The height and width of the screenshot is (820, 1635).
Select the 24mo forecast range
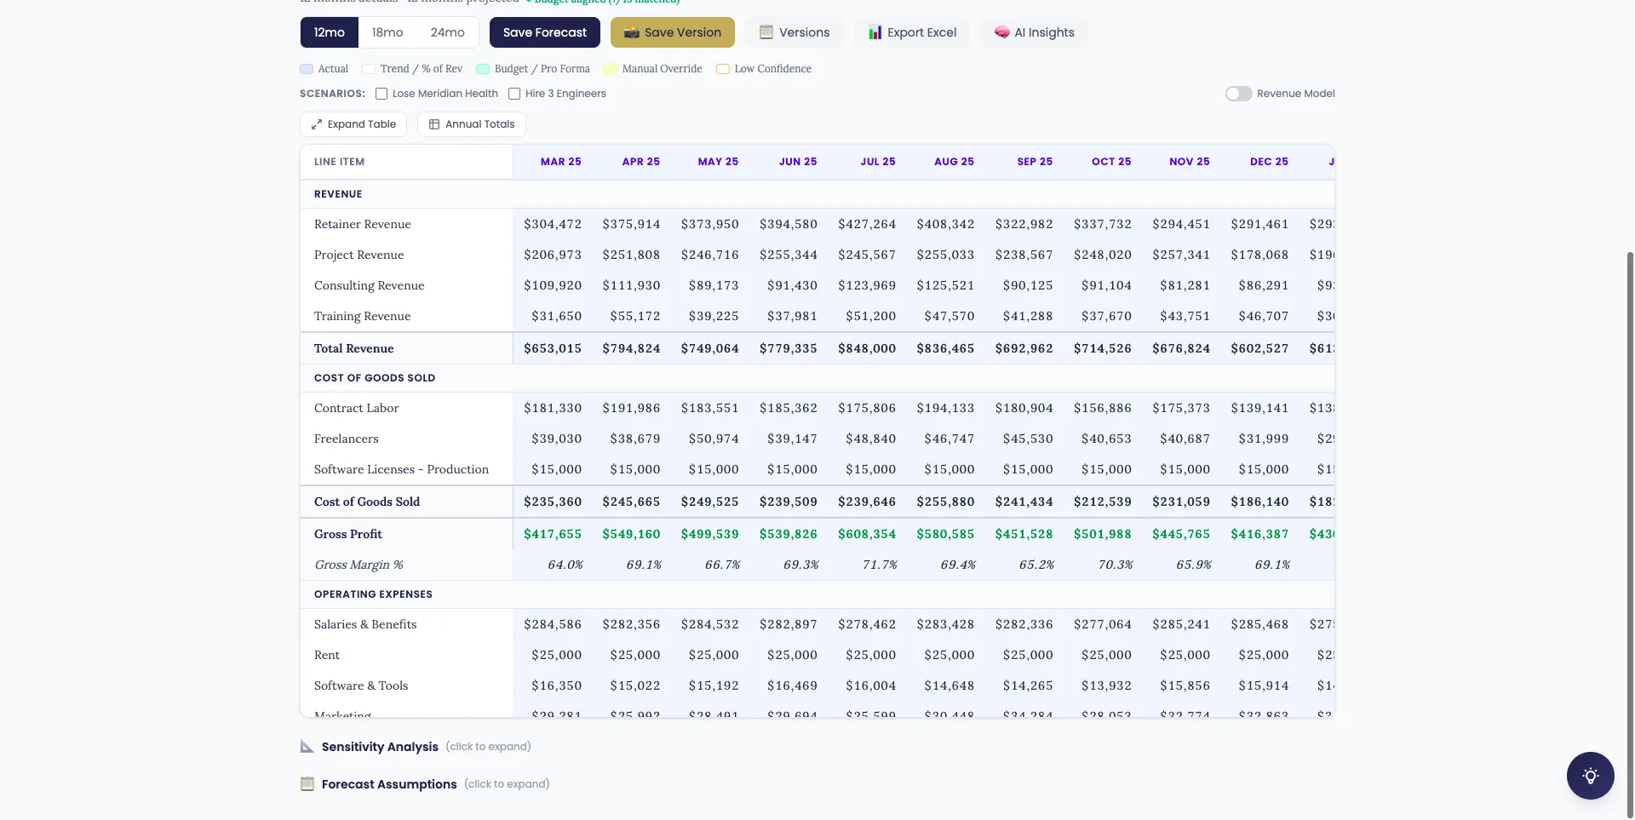[447, 32]
